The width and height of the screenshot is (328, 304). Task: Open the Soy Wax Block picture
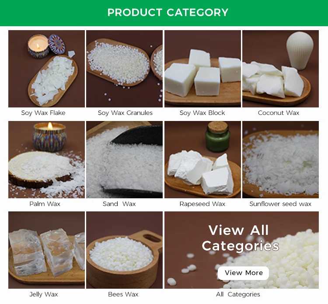pyautogui.click(x=202, y=69)
